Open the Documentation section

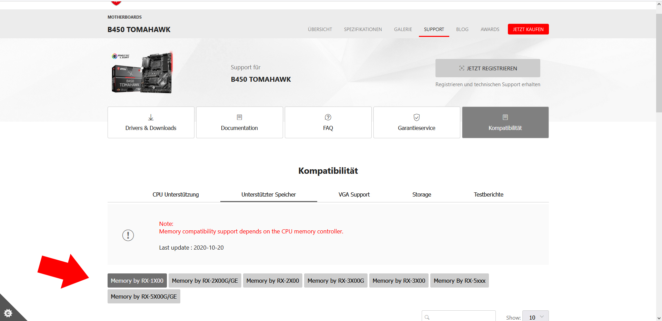point(240,122)
